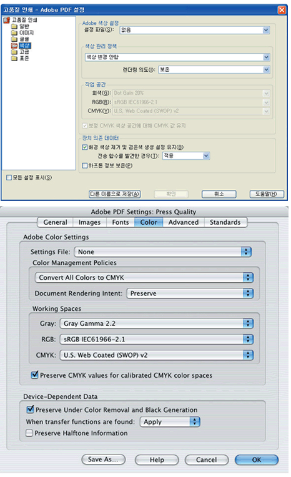Enable the 하프톤 정보 보존 checkbox

tap(85, 165)
